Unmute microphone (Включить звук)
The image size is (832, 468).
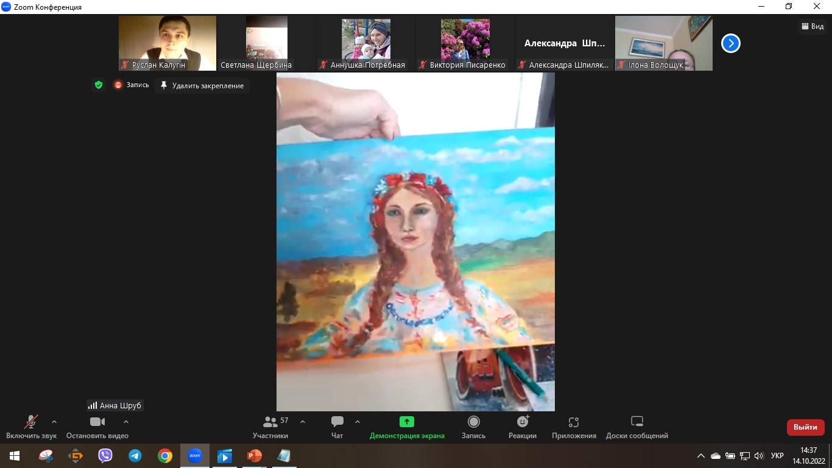[31, 427]
